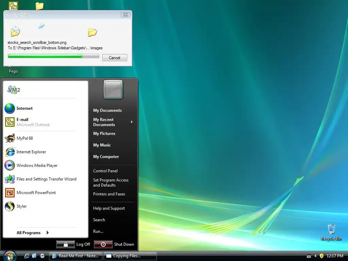Click the Shut Down label
348x261 pixels.
(124, 244)
